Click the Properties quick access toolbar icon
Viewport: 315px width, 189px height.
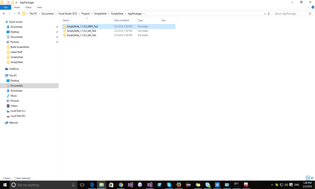coord(8,3)
